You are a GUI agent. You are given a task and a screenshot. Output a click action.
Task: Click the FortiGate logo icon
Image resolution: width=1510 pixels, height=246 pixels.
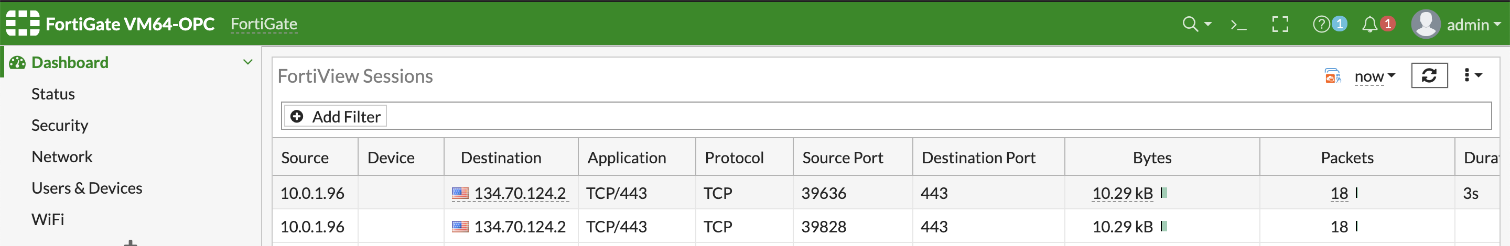click(x=22, y=24)
